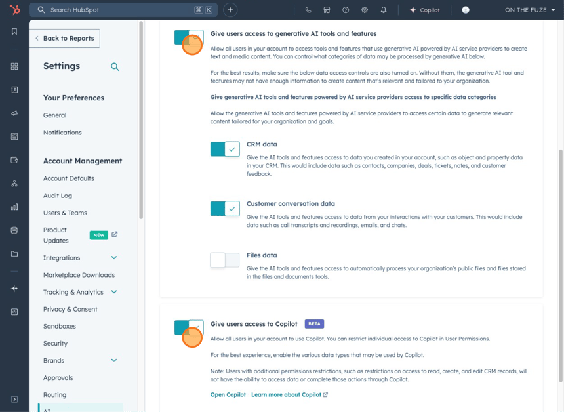Image resolution: width=564 pixels, height=412 pixels.
Task: Click the settings search magnifier icon
Action: tap(115, 66)
